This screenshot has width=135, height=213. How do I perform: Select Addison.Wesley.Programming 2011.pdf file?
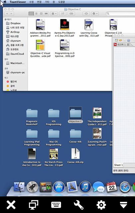point(40,28)
